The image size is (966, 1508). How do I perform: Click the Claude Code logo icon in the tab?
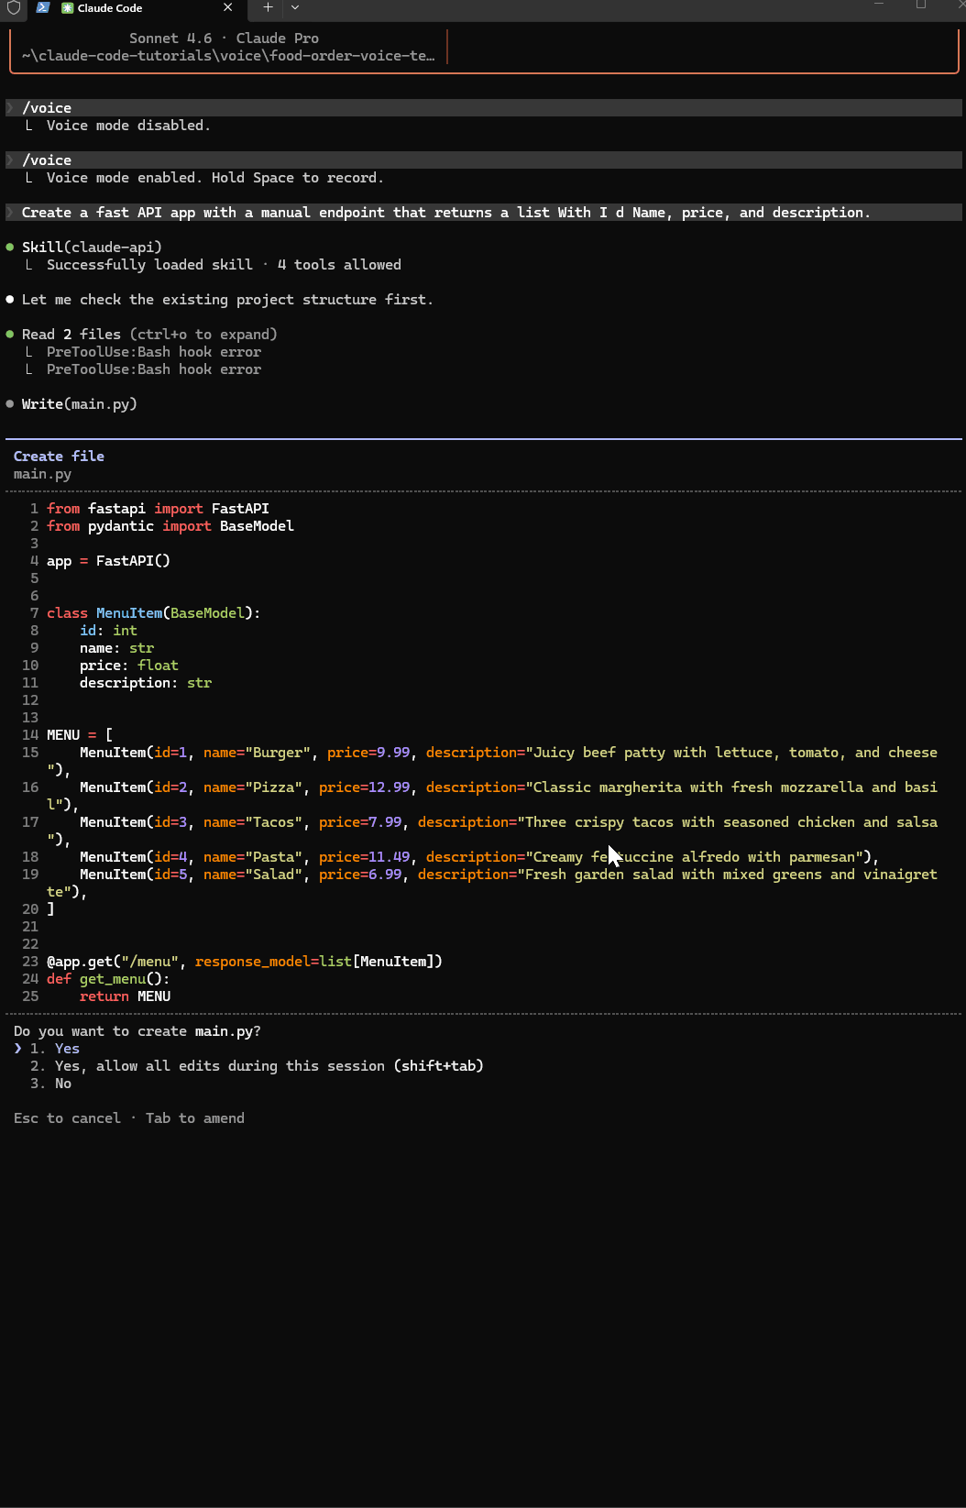[x=67, y=8]
